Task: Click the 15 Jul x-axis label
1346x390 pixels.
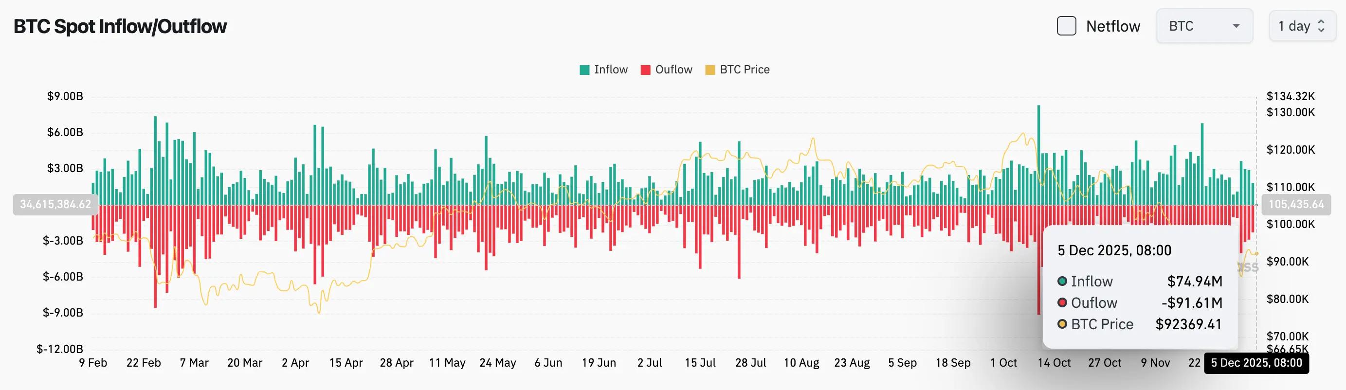Action: click(700, 363)
